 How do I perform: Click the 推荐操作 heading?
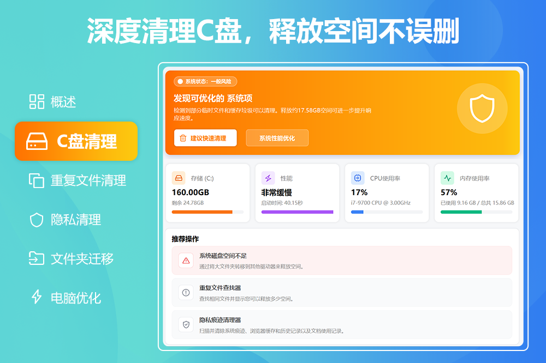185,239
